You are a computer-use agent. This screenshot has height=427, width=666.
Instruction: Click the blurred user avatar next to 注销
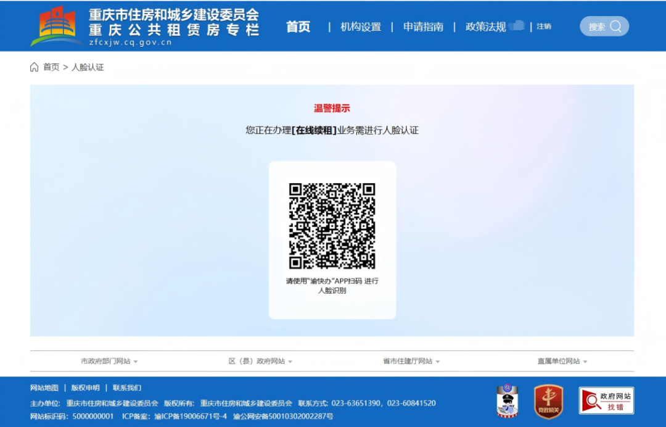[517, 25]
